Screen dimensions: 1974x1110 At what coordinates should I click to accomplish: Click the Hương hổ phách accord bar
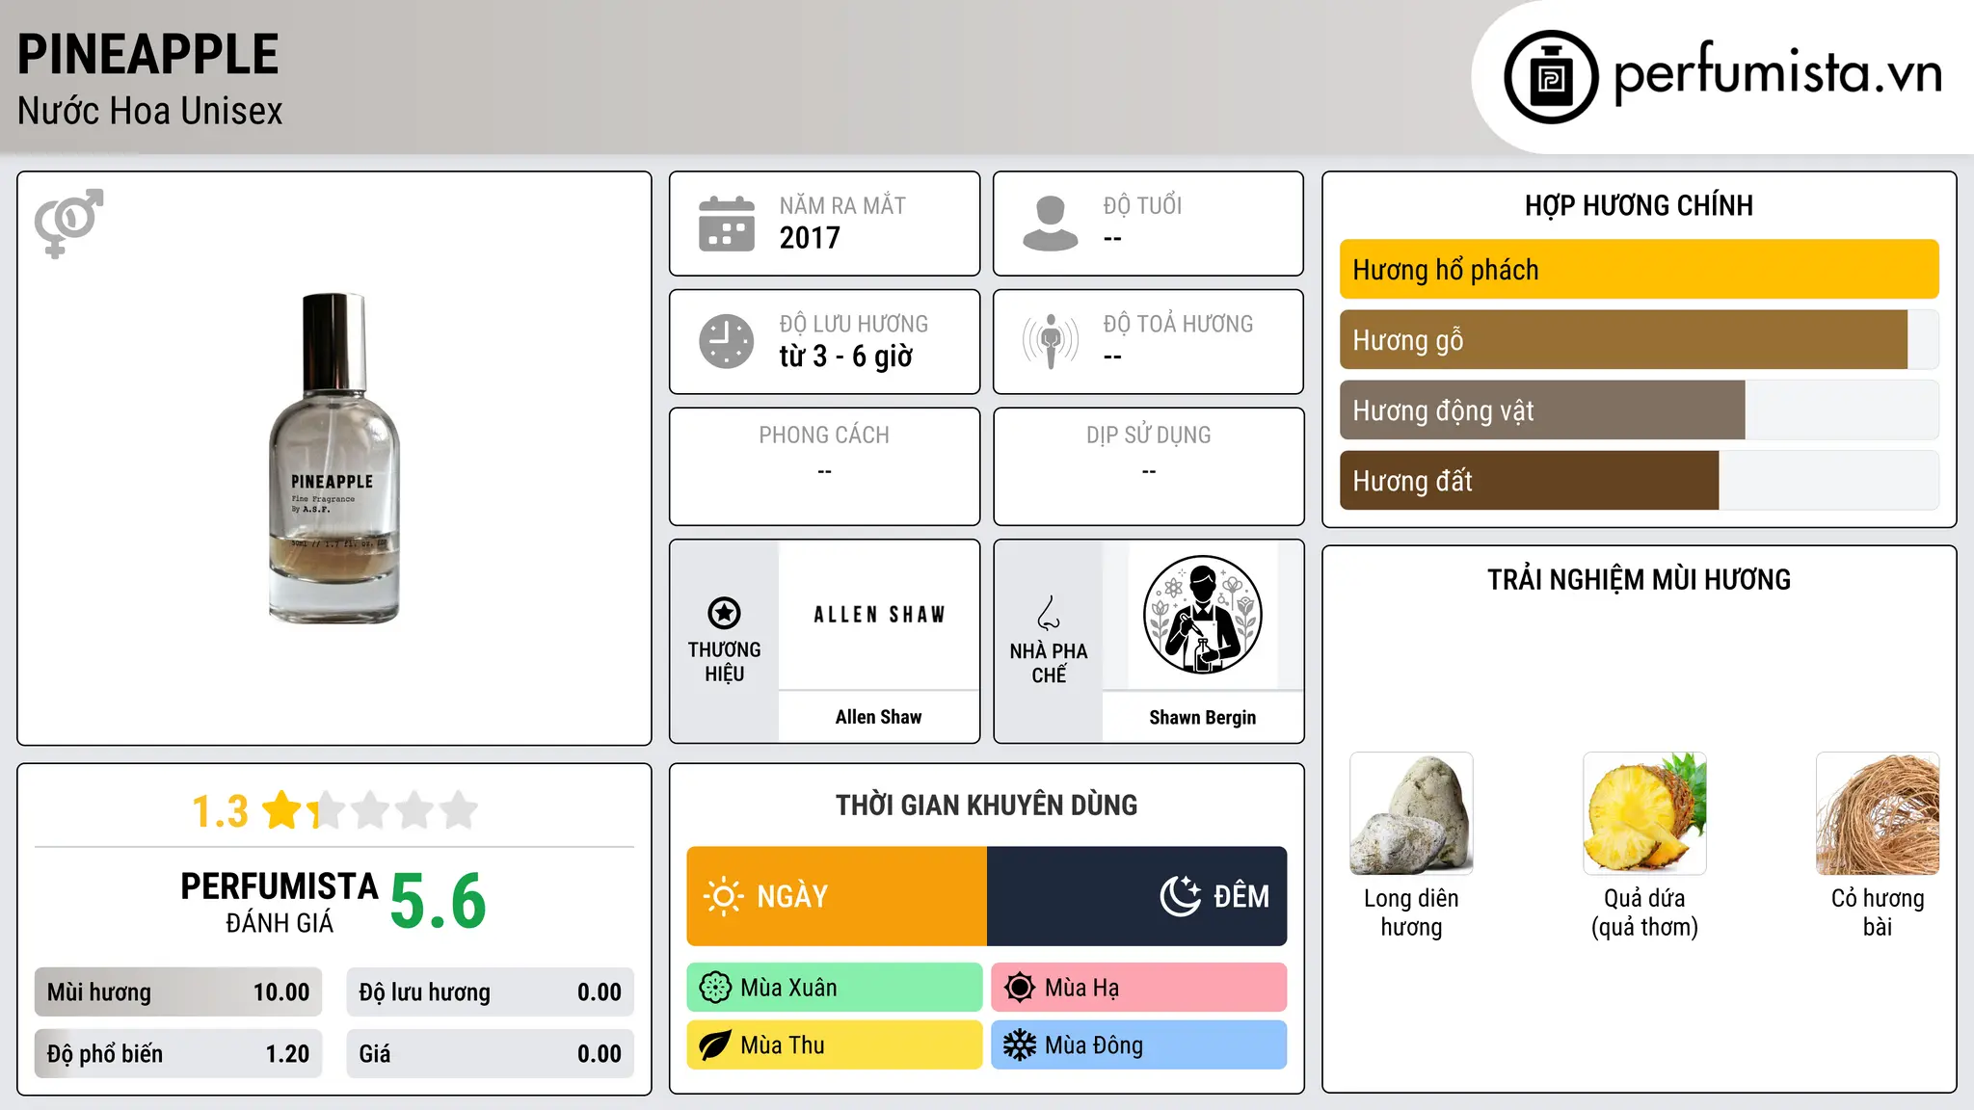point(1639,270)
